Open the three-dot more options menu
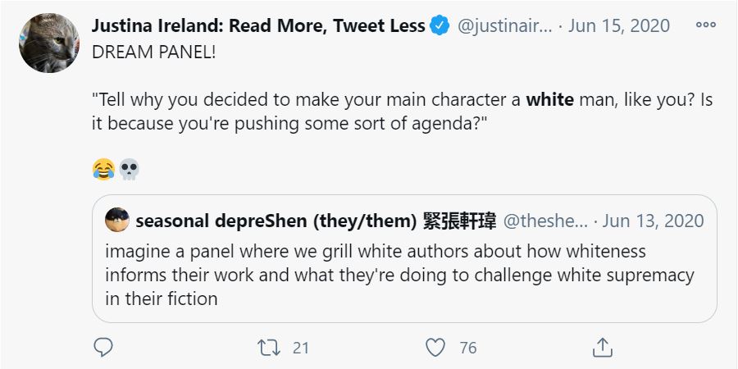This screenshot has height=369, width=738. (x=705, y=25)
